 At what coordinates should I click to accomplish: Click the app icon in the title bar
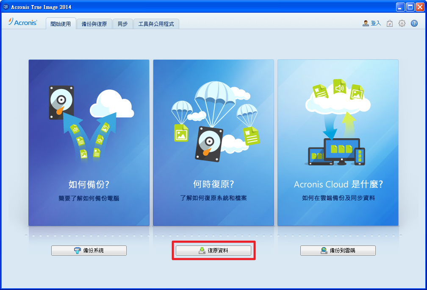(6, 7)
